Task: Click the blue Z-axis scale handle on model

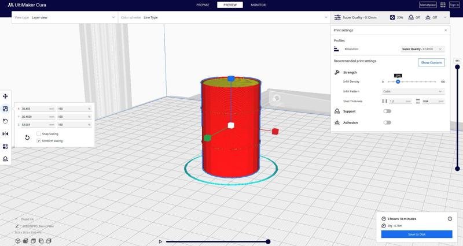Action: click(x=231, y=79)
